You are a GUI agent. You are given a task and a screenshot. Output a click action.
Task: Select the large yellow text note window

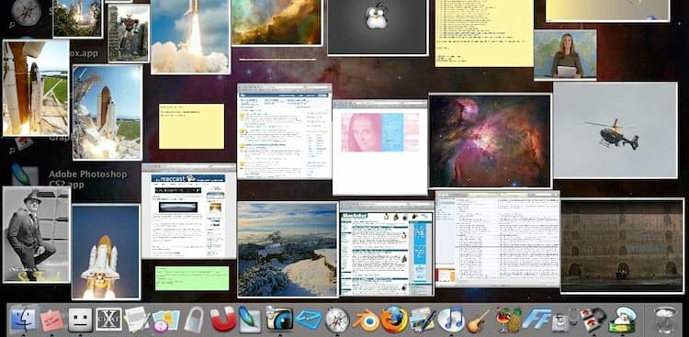(484, 33)
